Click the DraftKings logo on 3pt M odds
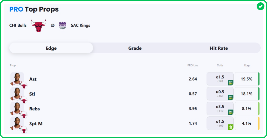This screenshot has width=267, height=138. tap(231, 127)
